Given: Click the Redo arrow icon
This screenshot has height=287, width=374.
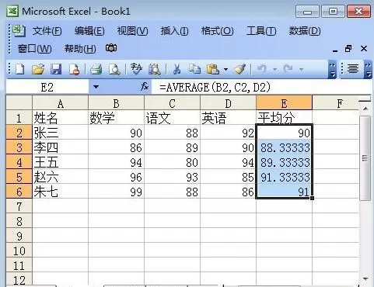Looking at the screenshot, I should tap(288, 69).
